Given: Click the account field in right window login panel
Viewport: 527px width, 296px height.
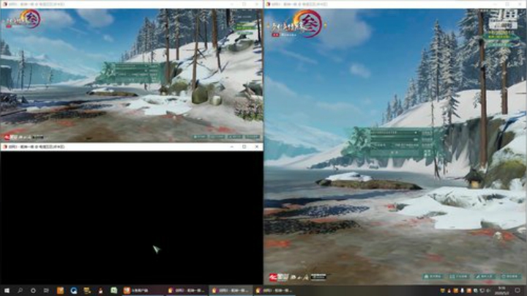Looking at the screenshot, I should pyautogui.click(x=395, y=133).
